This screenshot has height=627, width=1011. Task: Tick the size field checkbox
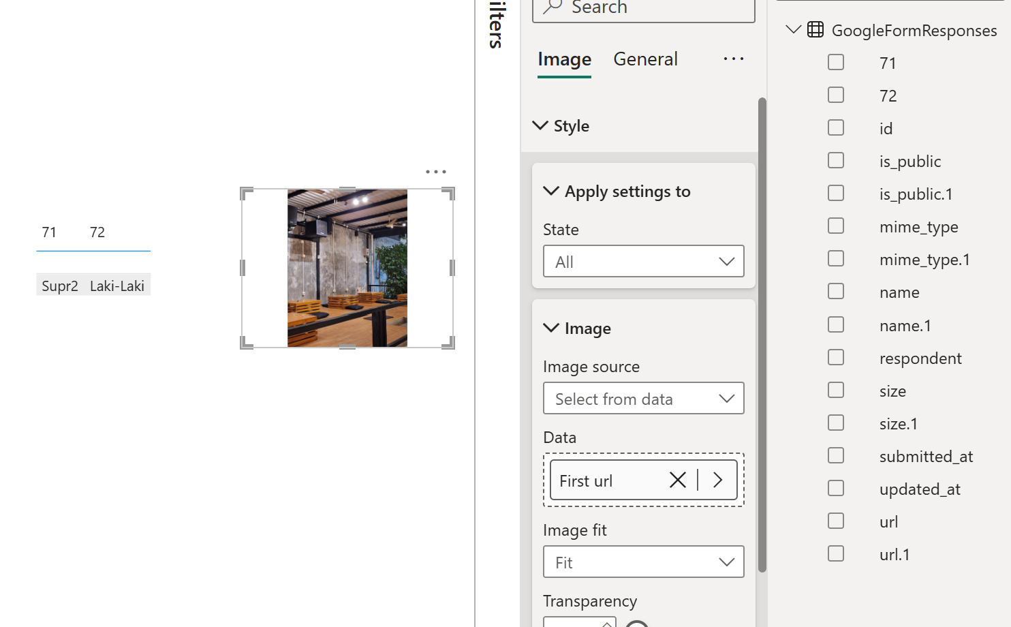pyautogui.click(x=836, y=390)
